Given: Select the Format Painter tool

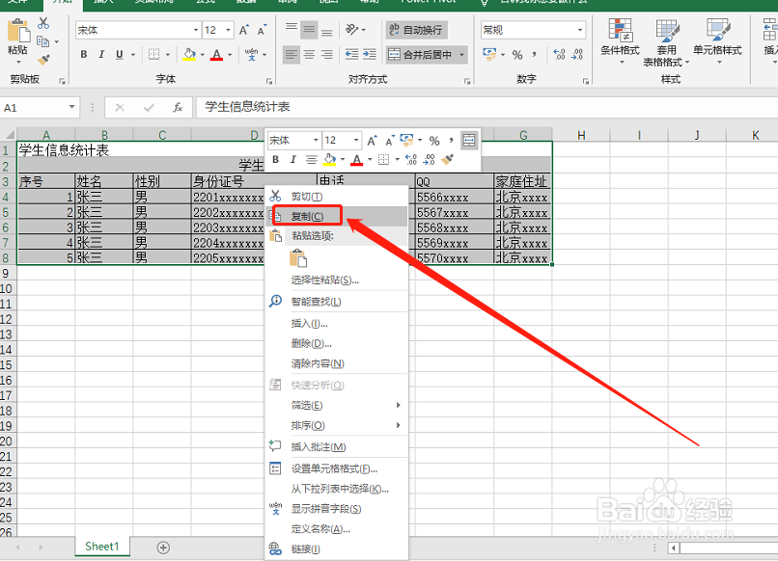Looking at the screenshot, I should coord(42,62).
